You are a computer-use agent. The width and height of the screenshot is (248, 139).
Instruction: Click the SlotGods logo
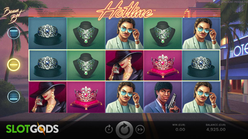[x=33, y=129]
